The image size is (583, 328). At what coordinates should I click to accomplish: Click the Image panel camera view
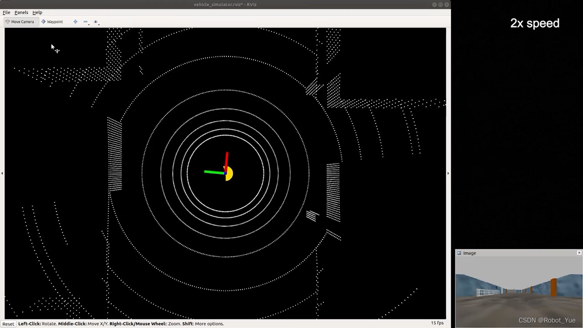coord(519,292)
